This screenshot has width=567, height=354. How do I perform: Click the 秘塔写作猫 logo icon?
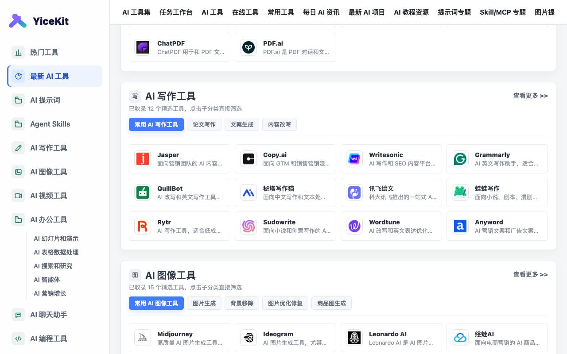(249, 192)
